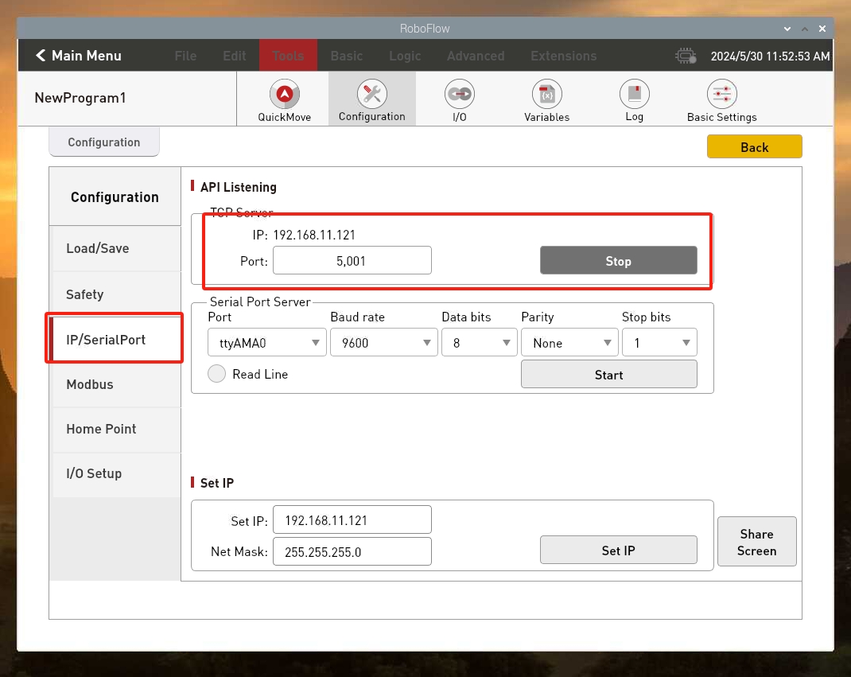Expand the serial Port ttyAMA0 dropdown
The image size is (851, 677).
tap(266, 343)
